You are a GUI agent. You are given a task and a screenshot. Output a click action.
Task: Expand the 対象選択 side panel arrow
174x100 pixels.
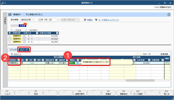coord(5,14)
